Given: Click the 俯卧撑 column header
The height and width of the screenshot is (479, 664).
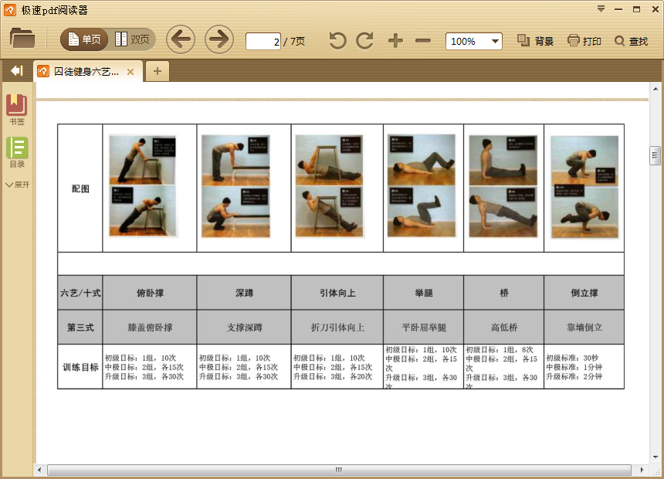Looking at the screenshot, I should (x=150, y=293).
